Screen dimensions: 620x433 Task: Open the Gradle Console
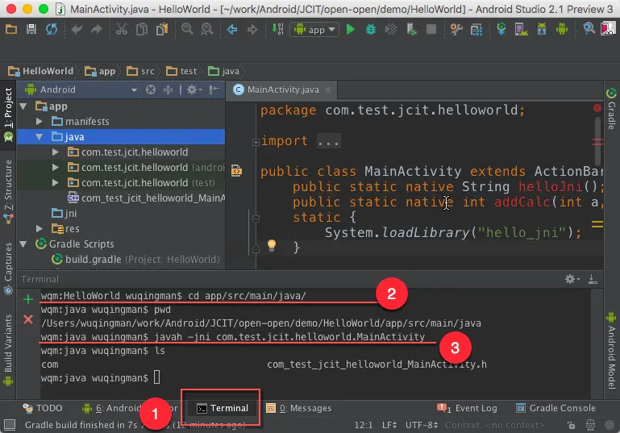[x=556, y=408]
